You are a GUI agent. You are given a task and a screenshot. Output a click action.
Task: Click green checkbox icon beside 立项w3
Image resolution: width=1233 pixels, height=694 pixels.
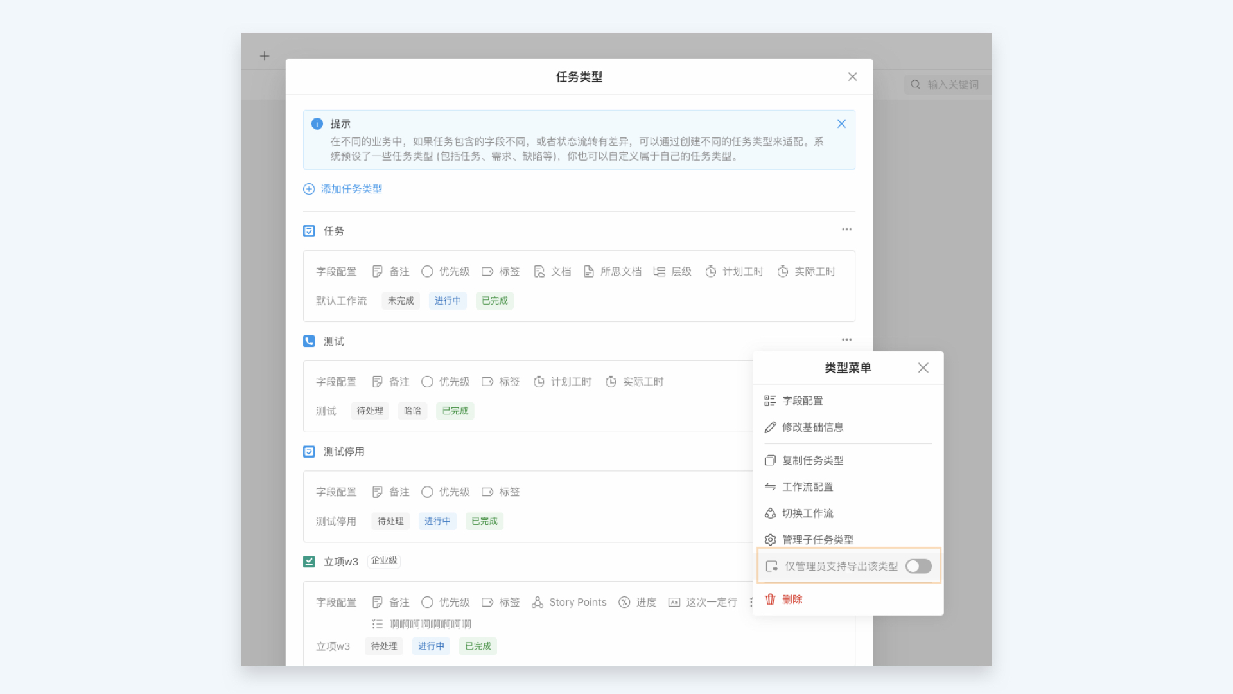[x=309, y=562]
